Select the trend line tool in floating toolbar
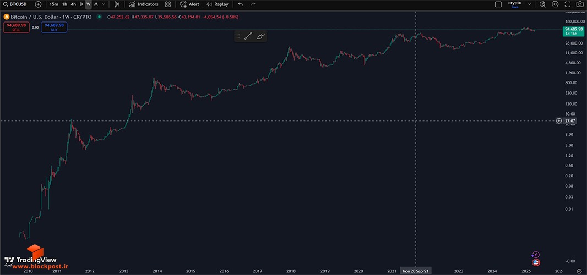 point(248,36)
